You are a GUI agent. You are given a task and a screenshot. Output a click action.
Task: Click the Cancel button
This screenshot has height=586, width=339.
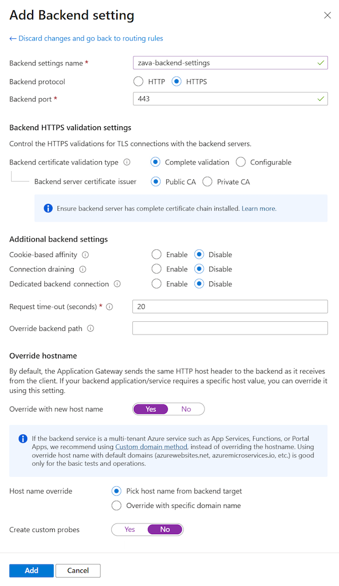point(78,570)
